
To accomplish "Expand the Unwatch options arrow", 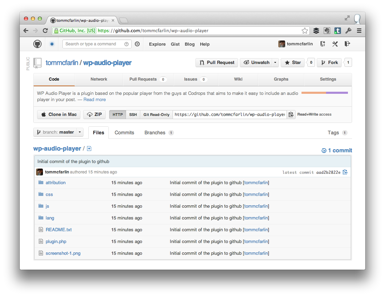I will coord(275,63).
